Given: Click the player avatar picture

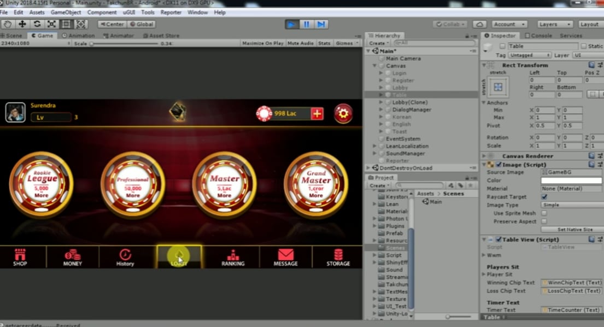Looking at the screenshot, I should [x=15, y=112].
